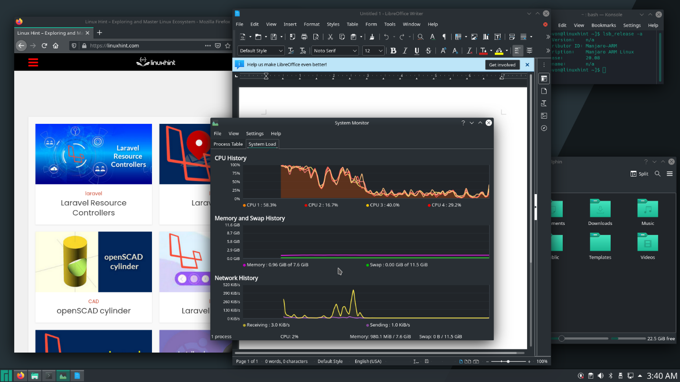
Task: Toggle formatting marks pilcrow button
Action: click(x=444, y=37)
